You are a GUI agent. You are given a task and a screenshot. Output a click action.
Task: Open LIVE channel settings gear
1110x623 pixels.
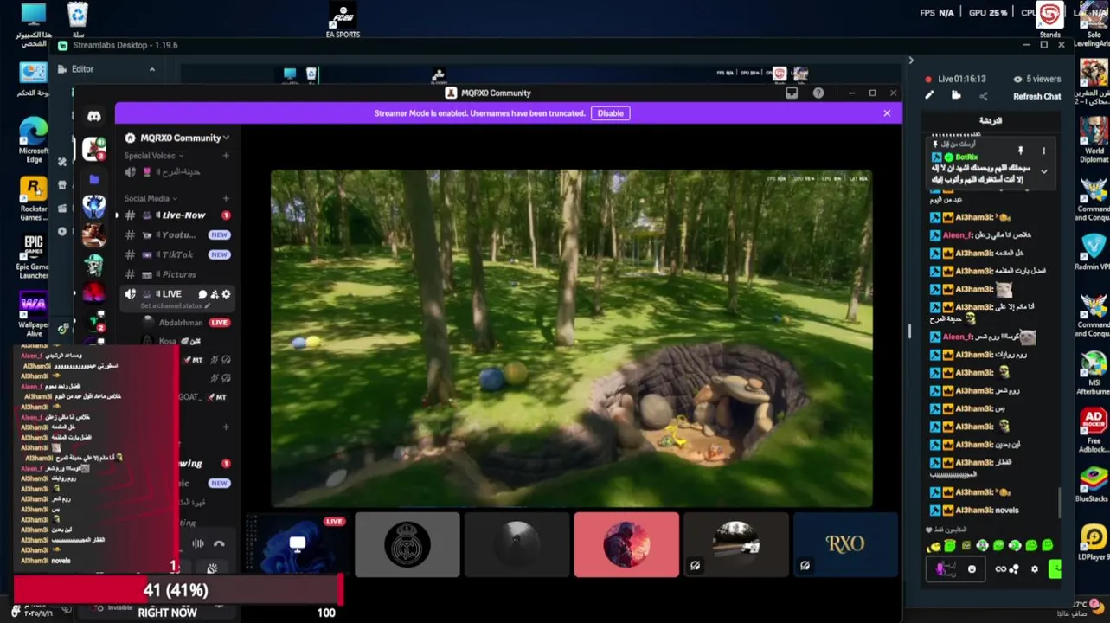tap(226, 294)
